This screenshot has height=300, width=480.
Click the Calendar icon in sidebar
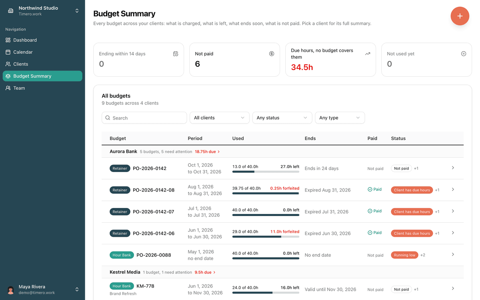point(8,52)
